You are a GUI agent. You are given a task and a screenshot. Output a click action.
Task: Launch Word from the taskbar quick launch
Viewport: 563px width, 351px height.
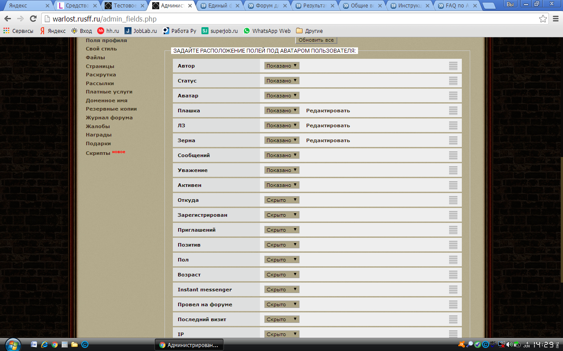point(34,345)
